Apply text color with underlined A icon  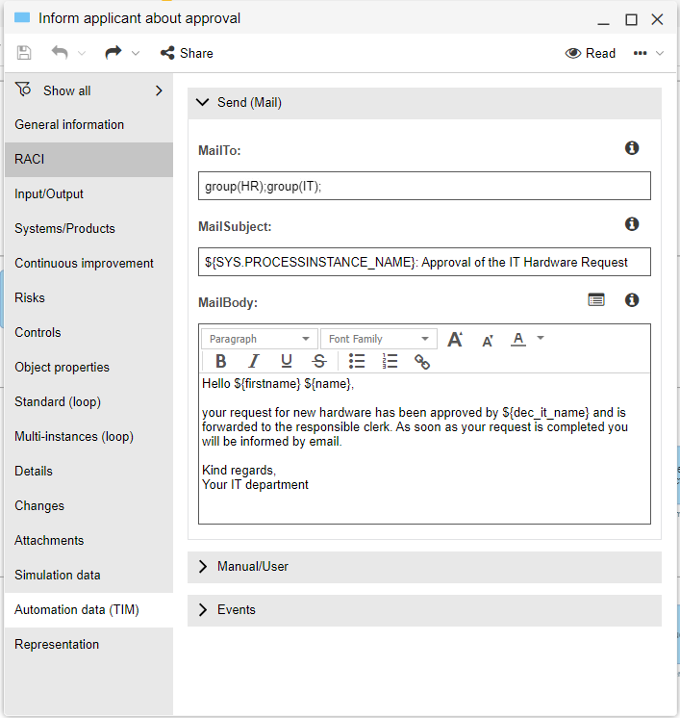click(518, 340)
